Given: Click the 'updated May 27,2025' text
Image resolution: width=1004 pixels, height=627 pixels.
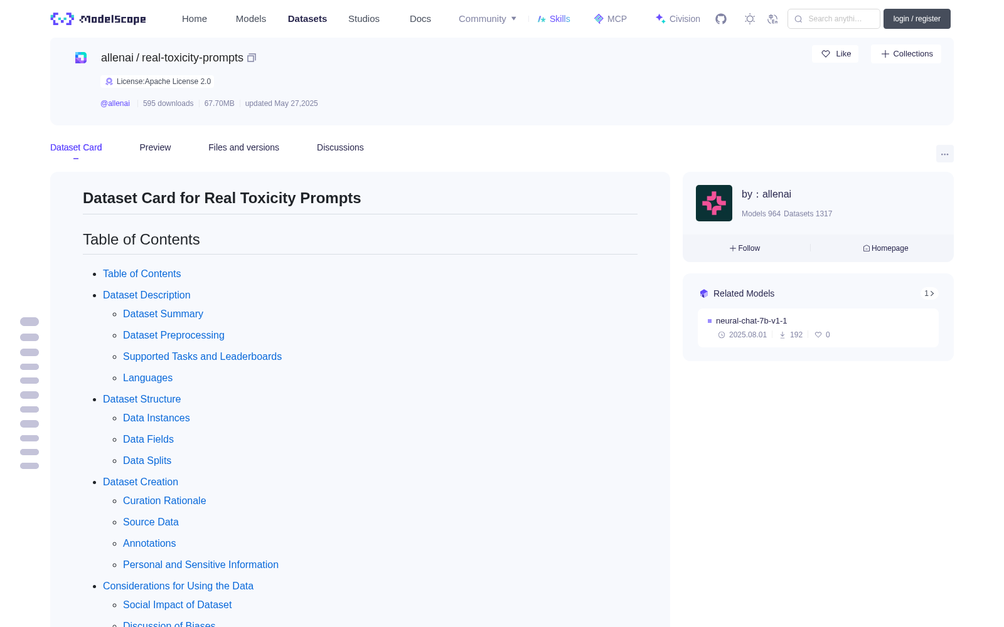Looking at the screenshot, I should [282, 103].
